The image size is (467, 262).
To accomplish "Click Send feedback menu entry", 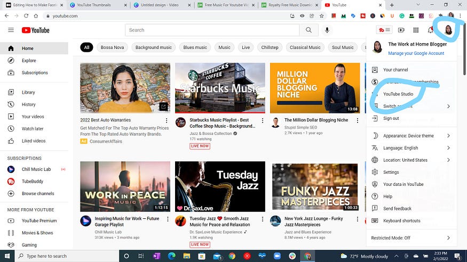I will pos(411,209).
